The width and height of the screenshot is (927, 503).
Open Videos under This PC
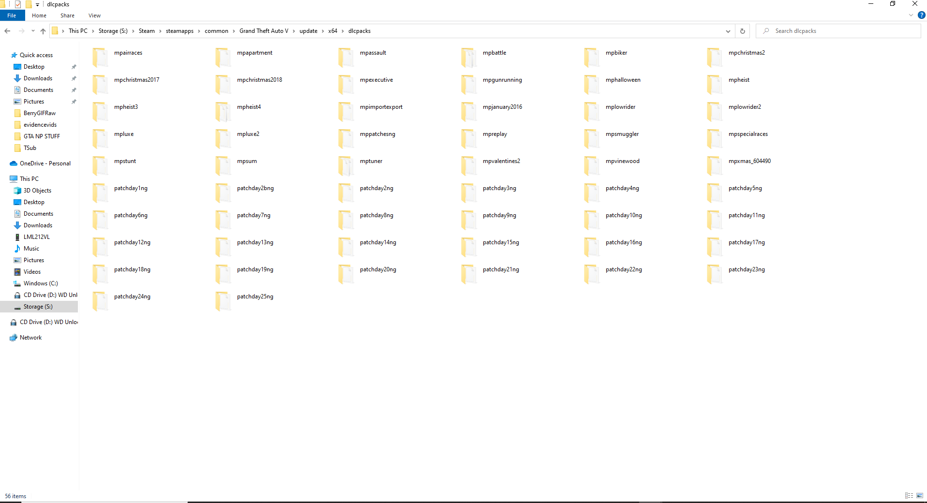[x=32, y=272]
